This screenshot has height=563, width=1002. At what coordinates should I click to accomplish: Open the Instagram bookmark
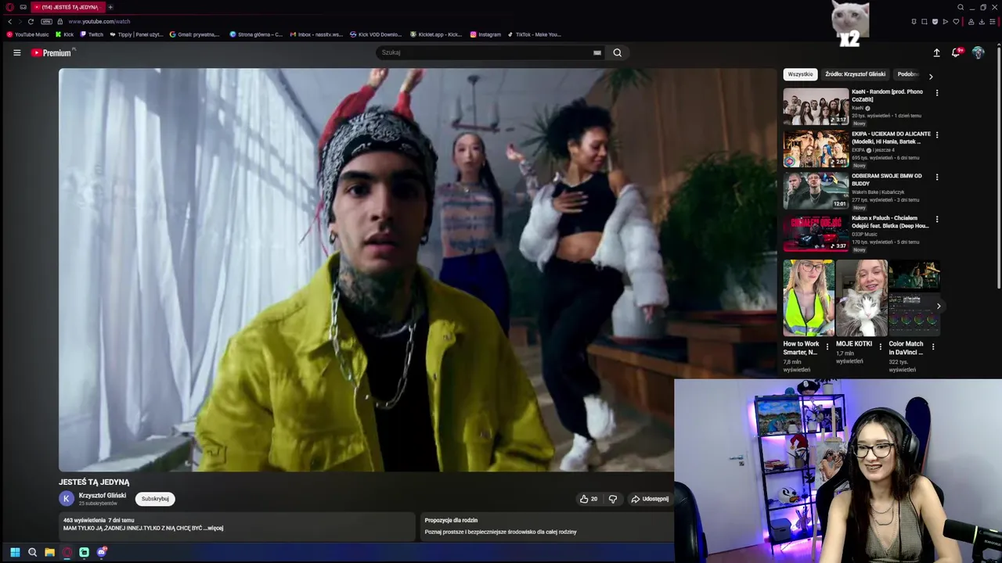485,34
